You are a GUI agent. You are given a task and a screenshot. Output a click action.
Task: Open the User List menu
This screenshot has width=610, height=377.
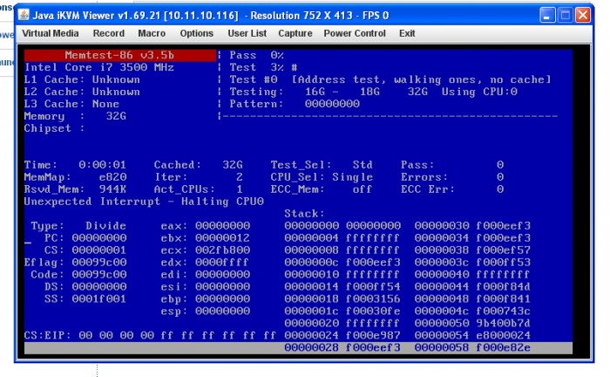(x=247, y=33)
